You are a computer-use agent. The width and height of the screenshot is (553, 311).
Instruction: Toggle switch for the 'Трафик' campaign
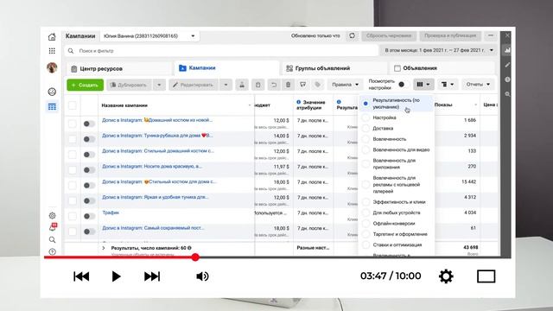click(89, 216)
